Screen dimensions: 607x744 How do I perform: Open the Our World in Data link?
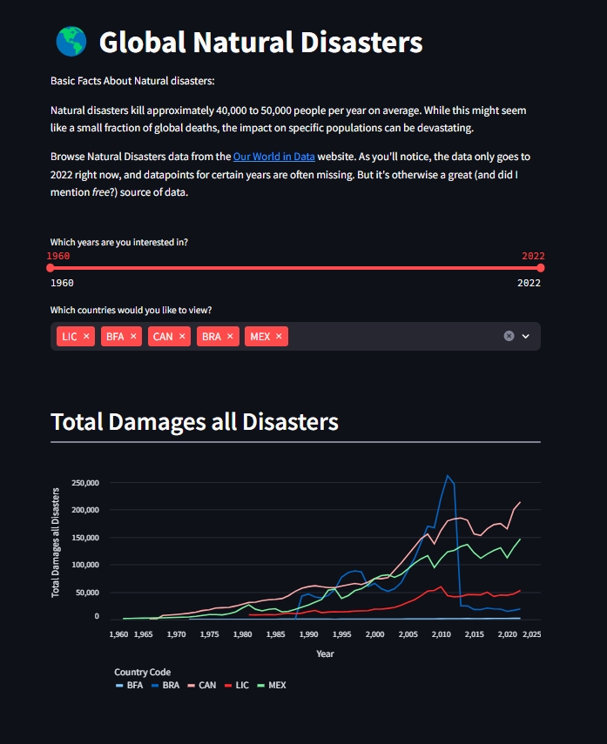point(274,157)
